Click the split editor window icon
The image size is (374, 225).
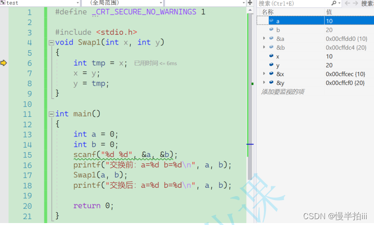click(x=250, y=3)
